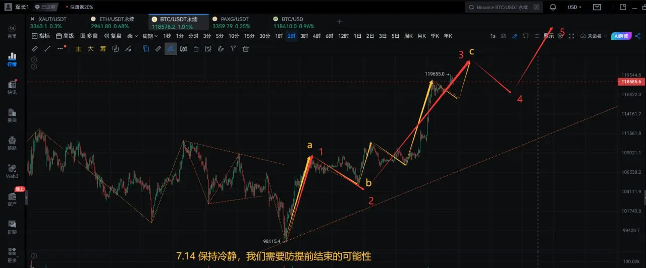Open the 策略 strategy sidebar icon
646x268 pixels.
coord(12,143)
